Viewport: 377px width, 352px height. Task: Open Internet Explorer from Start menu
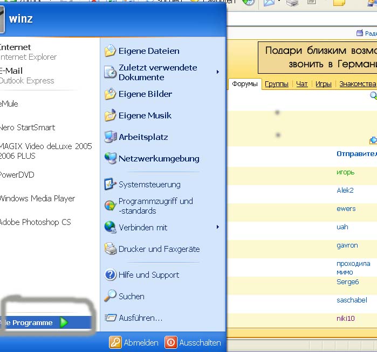pyautogui.click(x=28, y=52)
